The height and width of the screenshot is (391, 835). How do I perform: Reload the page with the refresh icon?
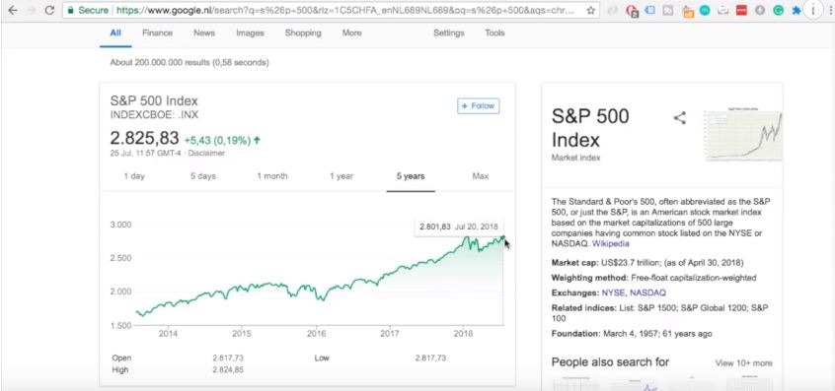tap(49, 10)
